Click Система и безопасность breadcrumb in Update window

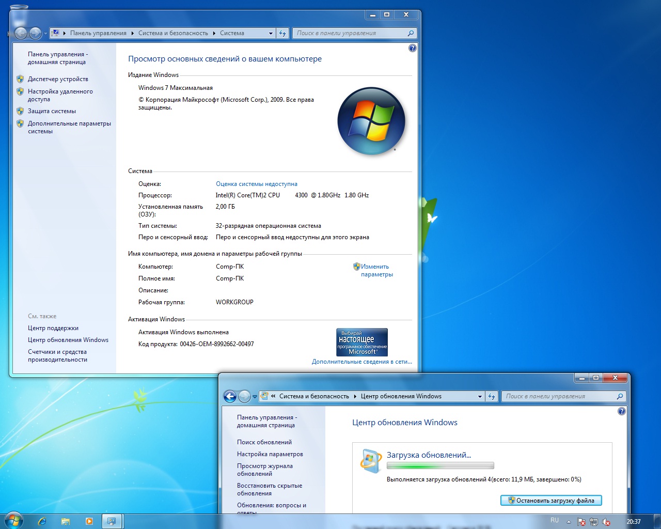click(x=314, y=396)
